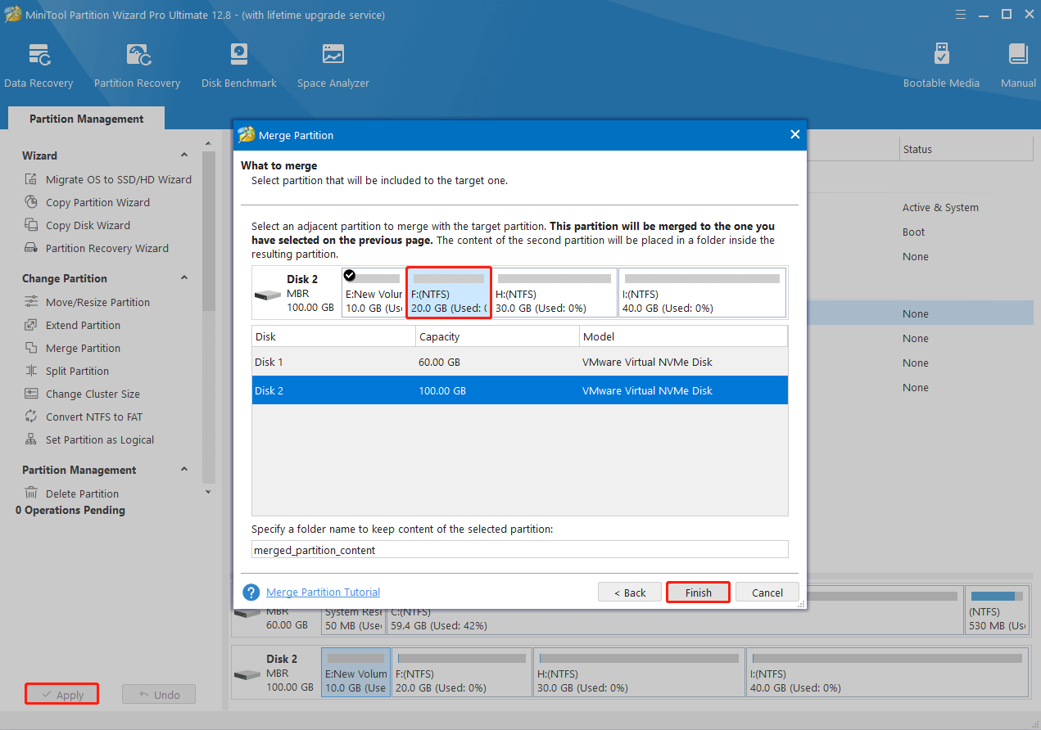Select the 530 MB (NTFS) partition block
The height and width of the screenshot is (730, 1041).
[997, 611]
